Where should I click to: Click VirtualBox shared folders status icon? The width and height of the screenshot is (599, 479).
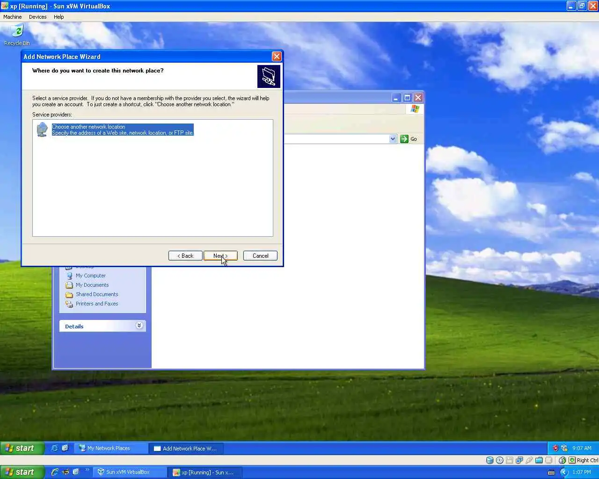click(x=539, y=460)
